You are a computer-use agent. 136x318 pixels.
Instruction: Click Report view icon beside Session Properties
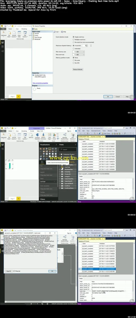2,42
